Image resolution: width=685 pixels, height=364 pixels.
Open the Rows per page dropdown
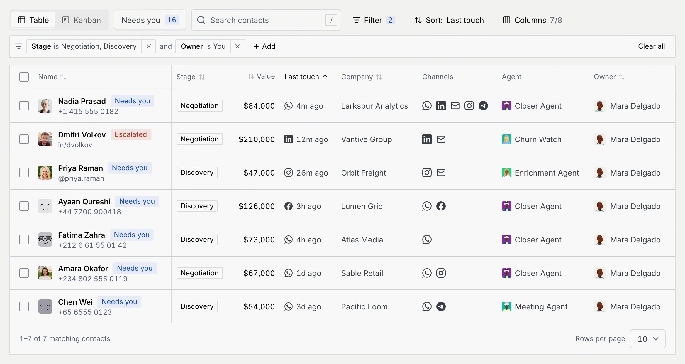point(647,339)
